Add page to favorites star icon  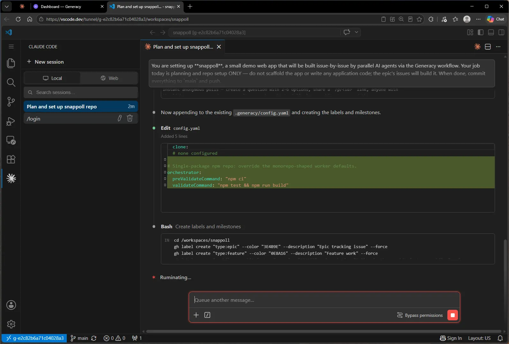click(419, 19)
